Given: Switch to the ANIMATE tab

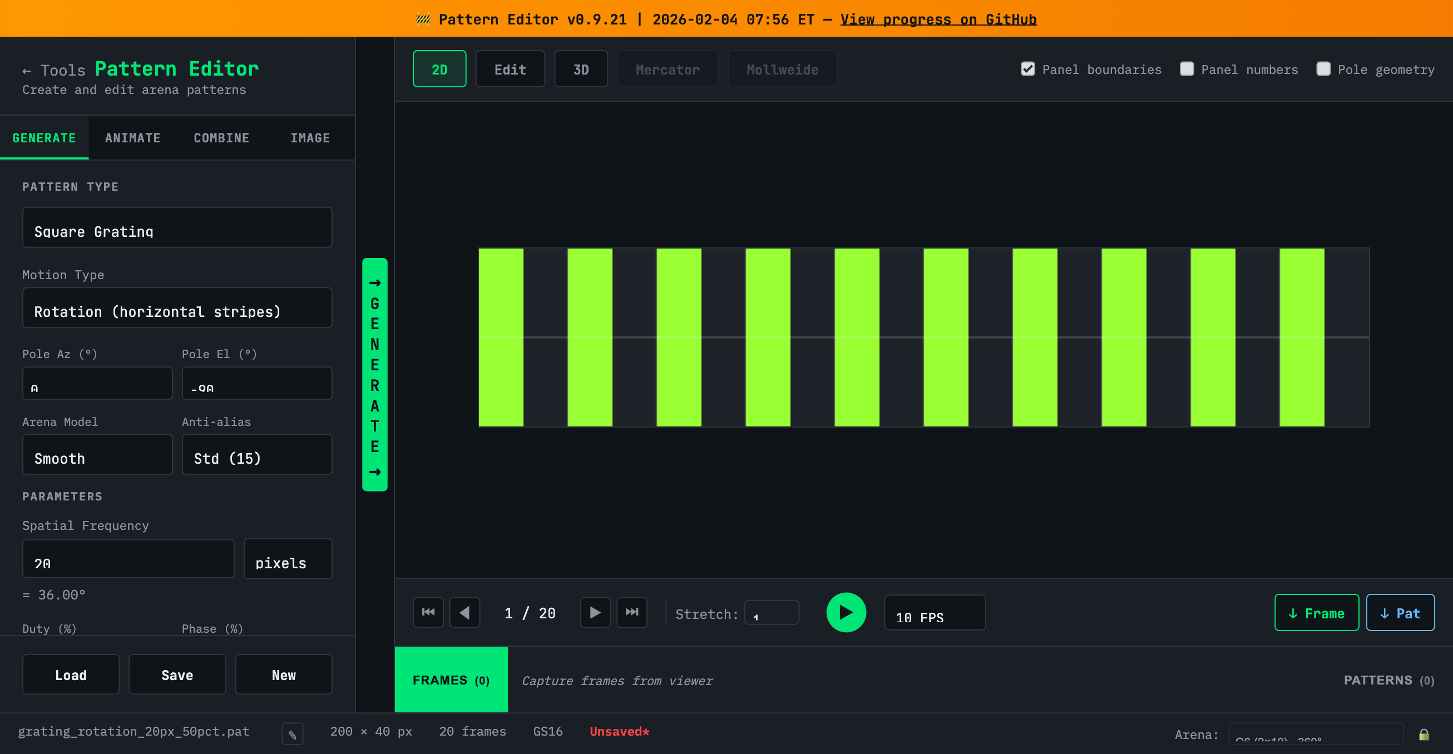Looking at the screenshot, I should (132, 137).
